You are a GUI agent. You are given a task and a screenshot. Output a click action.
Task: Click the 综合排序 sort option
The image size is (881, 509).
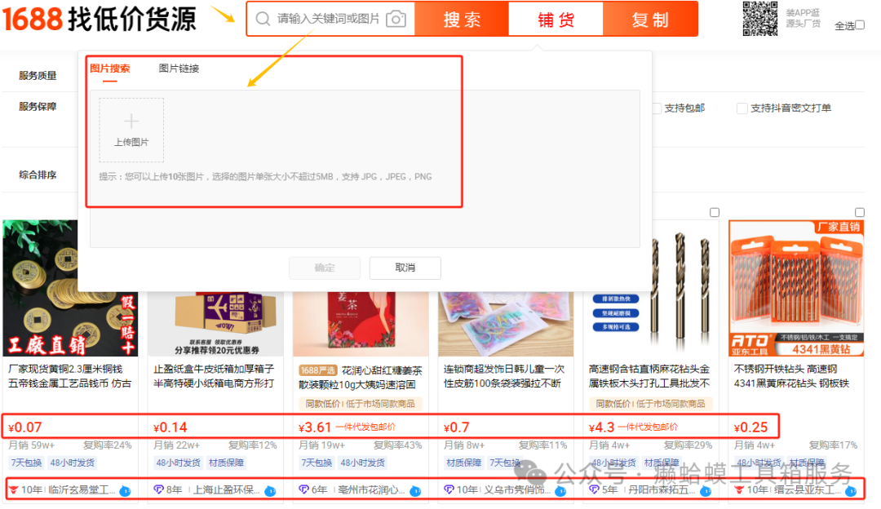38,175
